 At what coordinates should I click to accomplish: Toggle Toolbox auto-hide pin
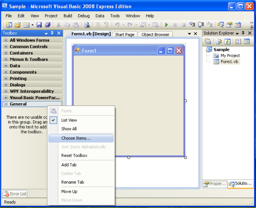[52, 33]
